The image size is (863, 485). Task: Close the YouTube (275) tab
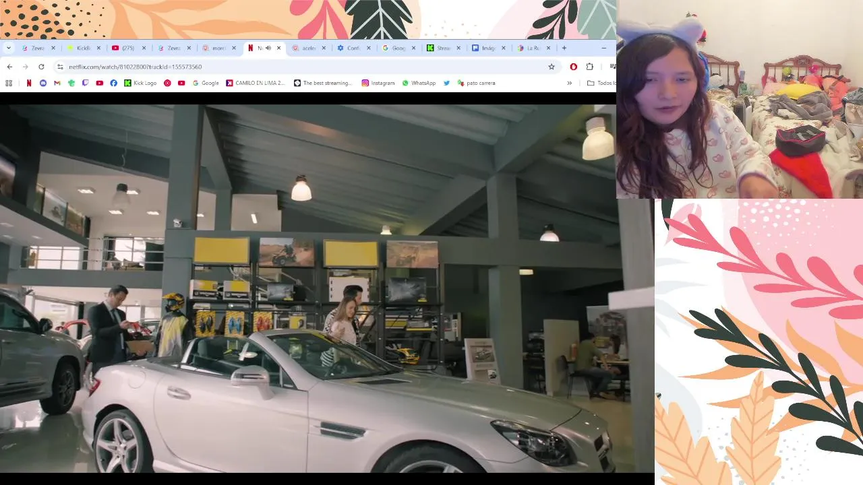(144, 48)
